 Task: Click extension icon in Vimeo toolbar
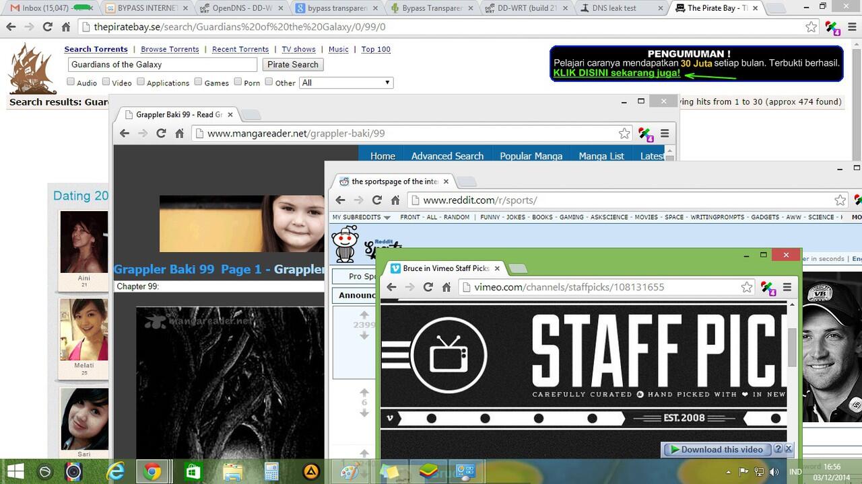(768, 288)
